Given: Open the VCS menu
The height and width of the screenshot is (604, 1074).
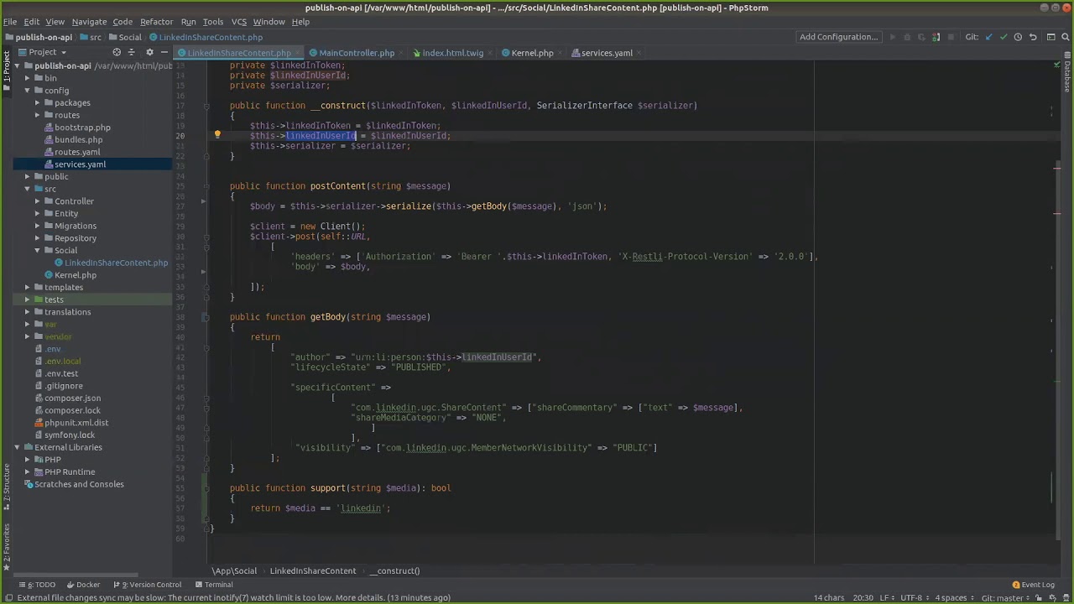Looking at the screenshot, I should point(239,22).
